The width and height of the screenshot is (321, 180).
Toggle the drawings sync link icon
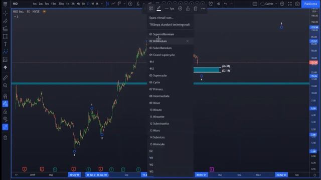tap(6, 127)
